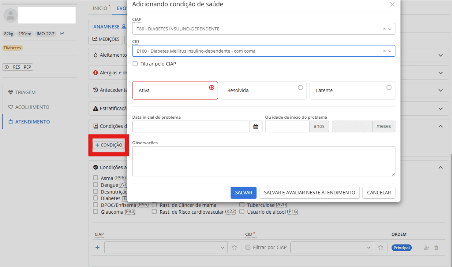Image resolution: width=452 pixels, height=267 pixels.
Task: Enable the Filtrar pelo CIAP checkbox
Action: pyautogui.click(x=135, y=64)
